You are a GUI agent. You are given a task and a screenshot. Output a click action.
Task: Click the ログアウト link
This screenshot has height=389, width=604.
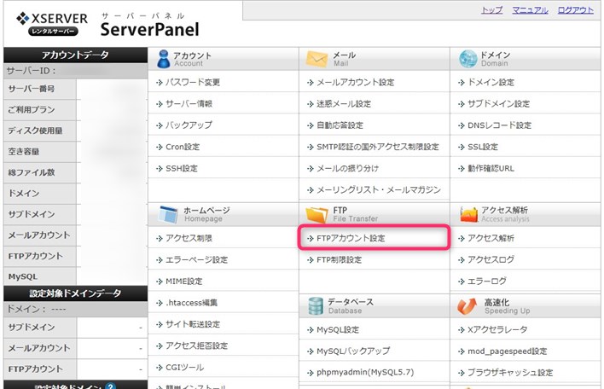point(576,10)
